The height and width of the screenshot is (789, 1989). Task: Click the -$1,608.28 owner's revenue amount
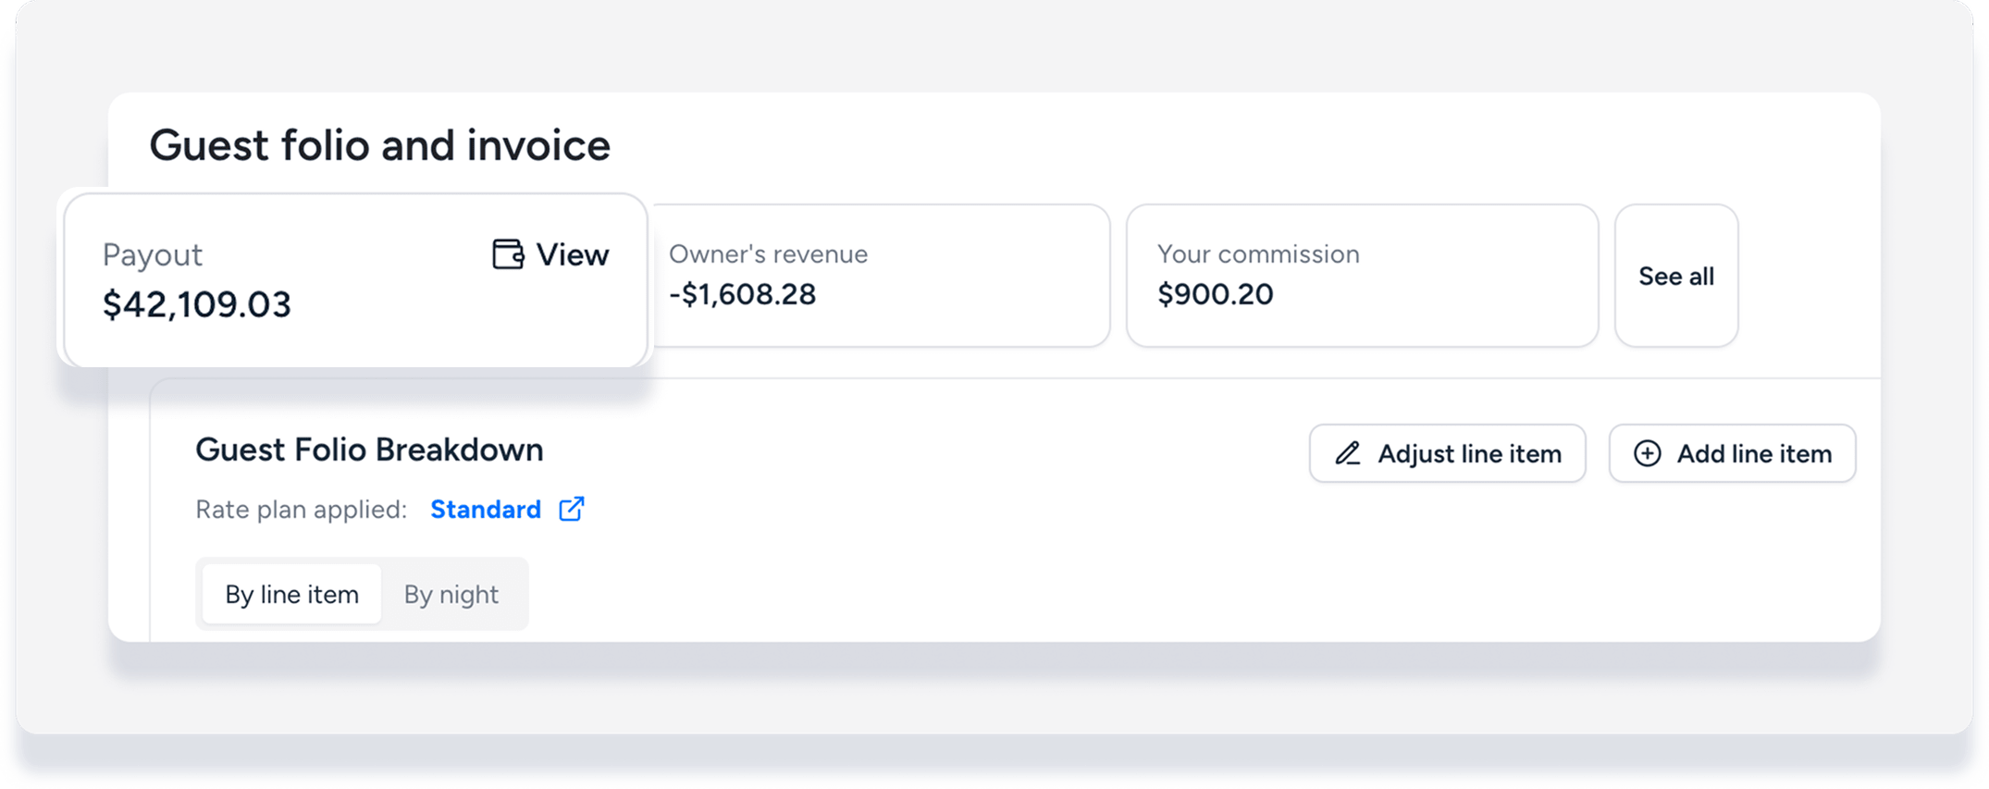pyautogui.click(x=743, y=294)
